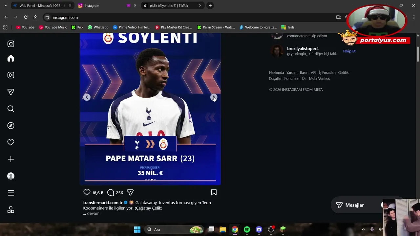
Task: Open Prime Video bookmark
Action: 132,27
